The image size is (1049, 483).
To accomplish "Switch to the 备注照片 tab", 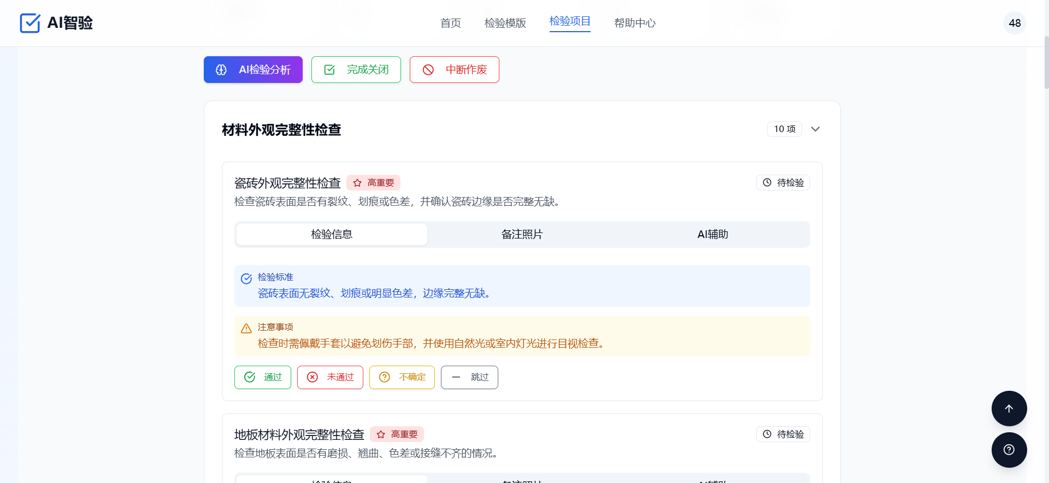I will (522, 234).
